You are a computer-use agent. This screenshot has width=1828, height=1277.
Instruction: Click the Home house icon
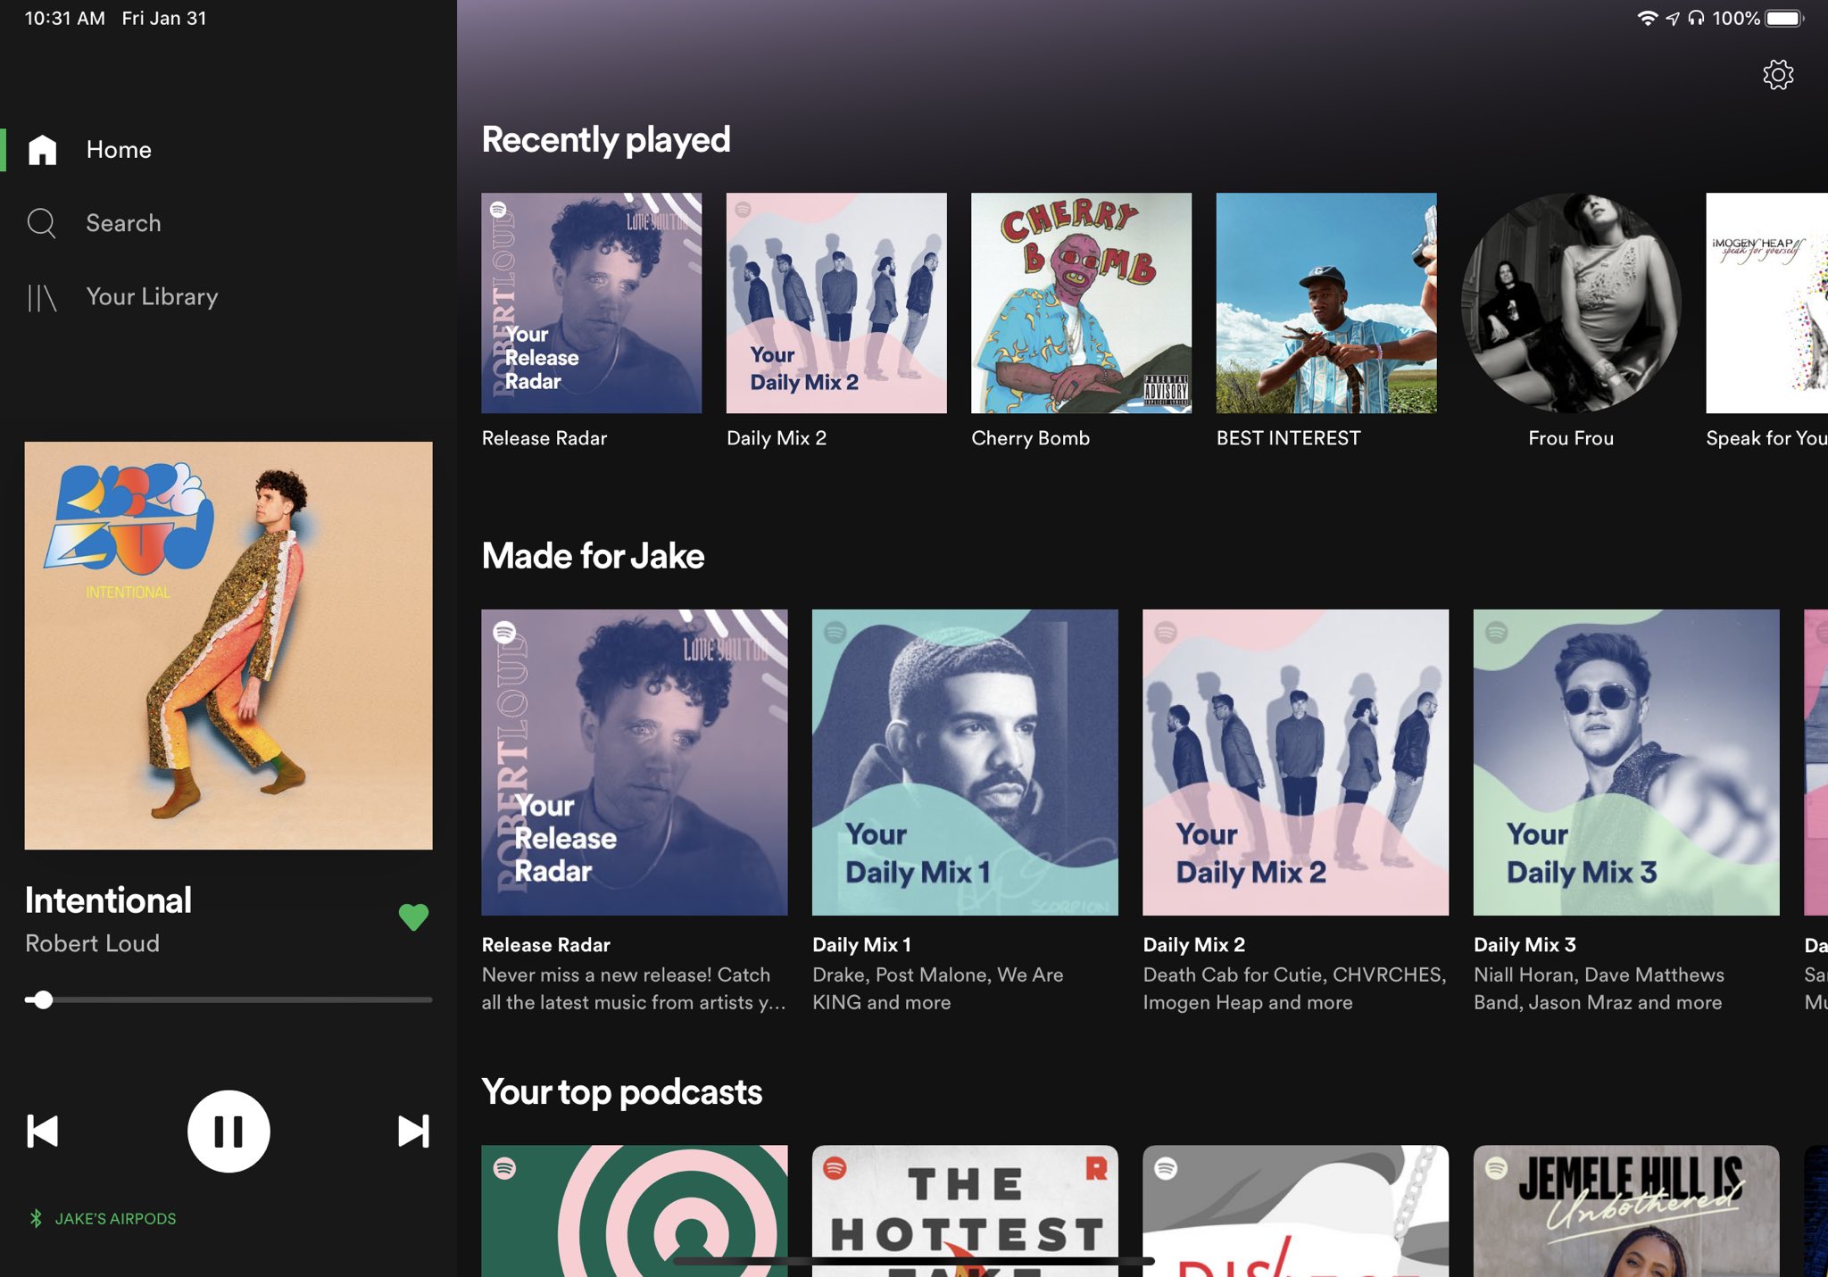(42, 150)
